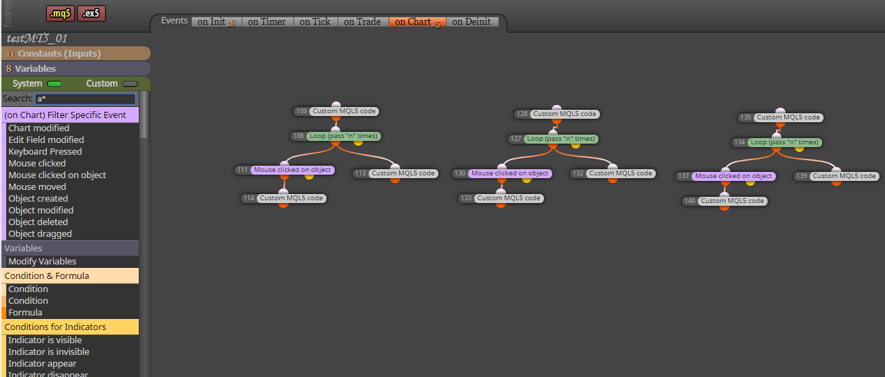The height and width of the screenshot is (377, 885).
Task: Export project using the .mq5 button
Action: [x=61, y=13]
